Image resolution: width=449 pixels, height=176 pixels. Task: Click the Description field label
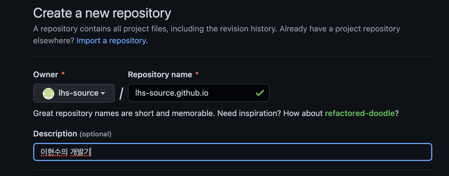pyautogui.click(x=55, y=134)
